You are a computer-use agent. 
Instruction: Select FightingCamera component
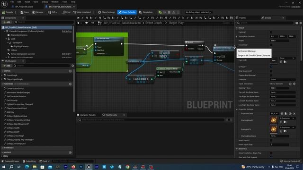pyautogui.click(x=21, y=46)
